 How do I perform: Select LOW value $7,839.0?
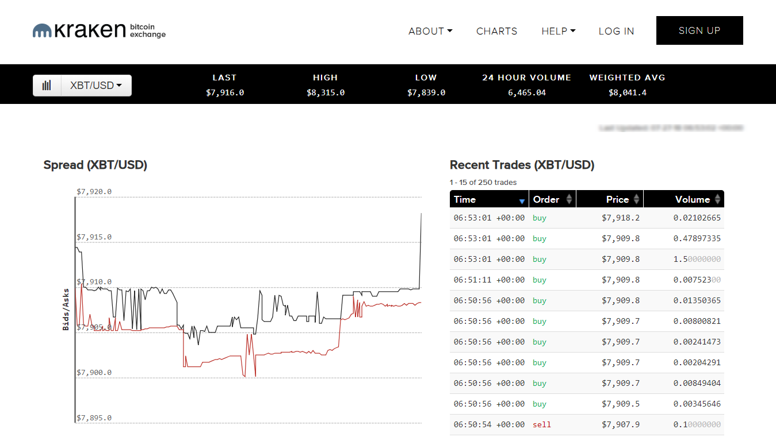tap(426, 92)
